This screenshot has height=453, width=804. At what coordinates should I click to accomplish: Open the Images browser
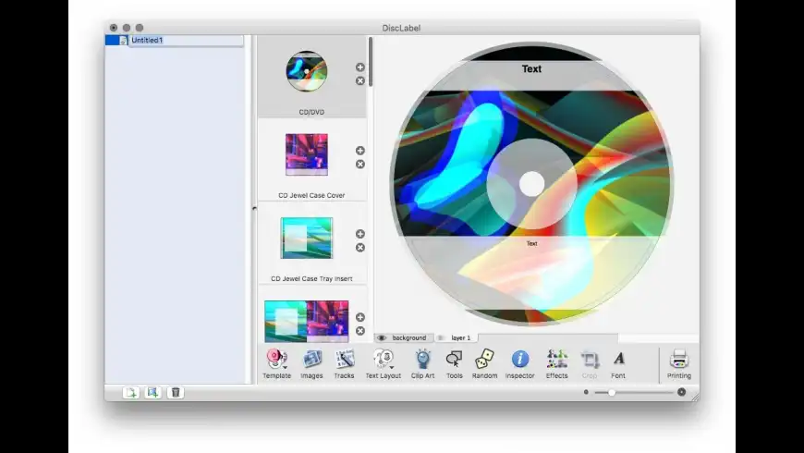pos(311,359)
